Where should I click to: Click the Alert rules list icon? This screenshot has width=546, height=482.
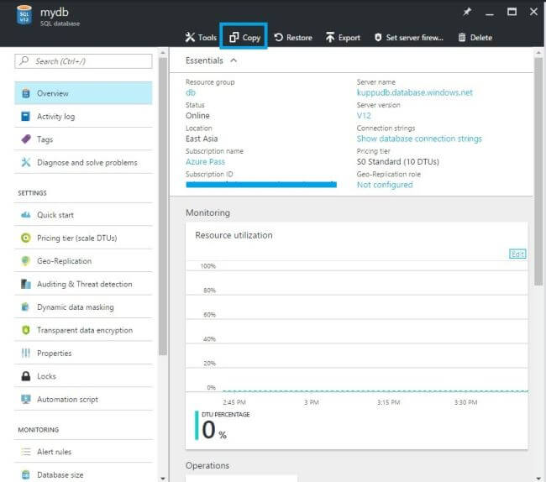(26, 452)
